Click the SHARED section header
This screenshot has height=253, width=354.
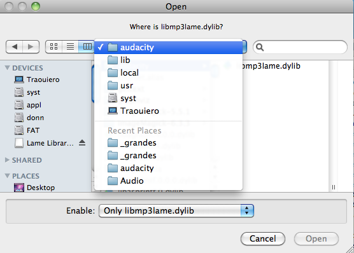(27, 160)
